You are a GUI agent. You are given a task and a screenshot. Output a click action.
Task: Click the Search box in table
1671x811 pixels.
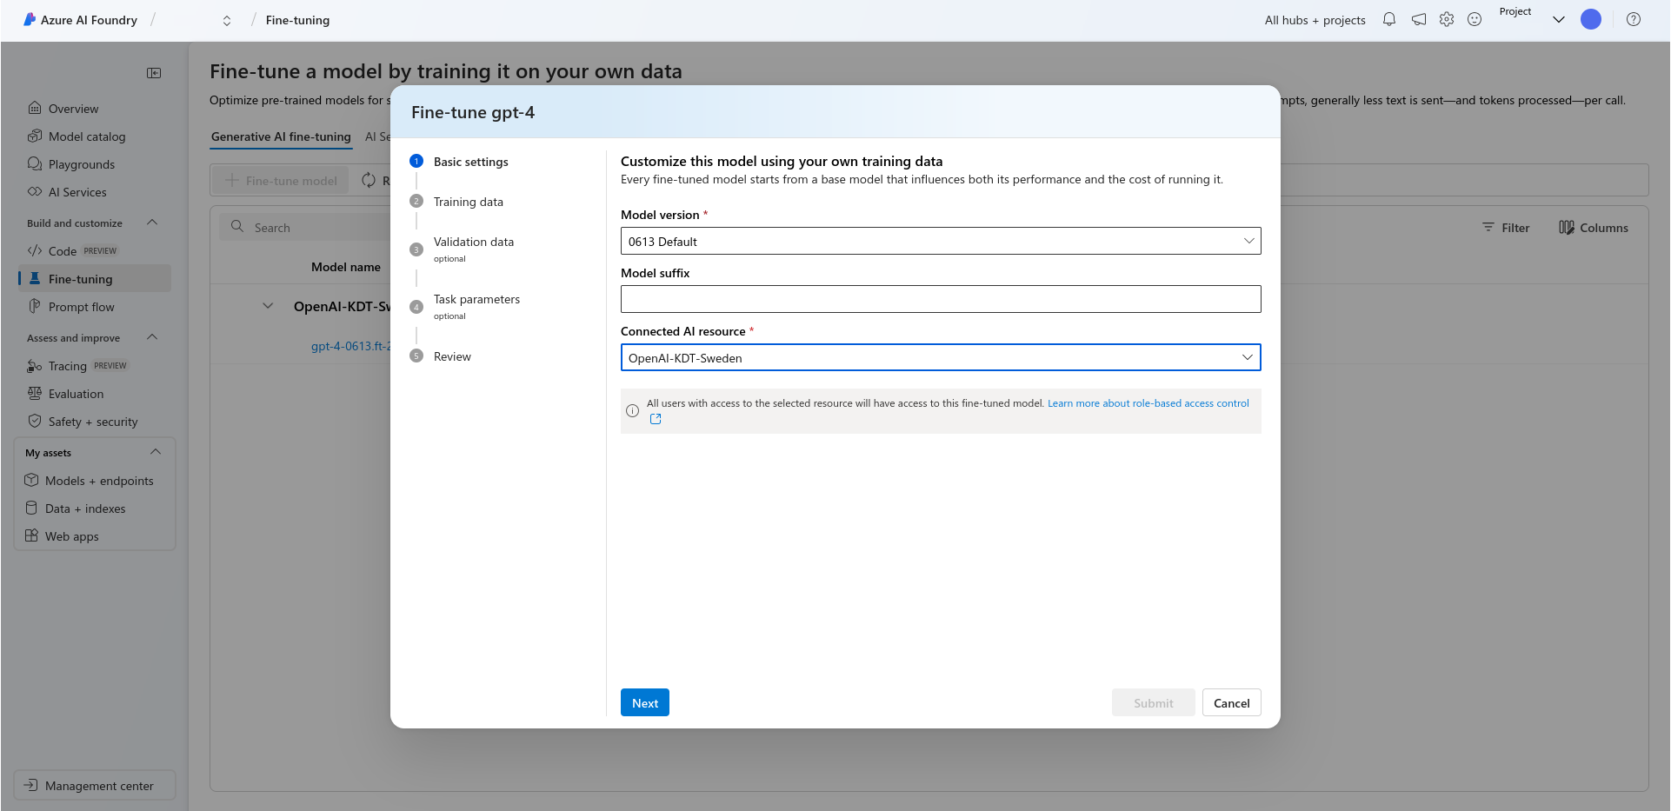pyautogui.click(x=304, y=227)
